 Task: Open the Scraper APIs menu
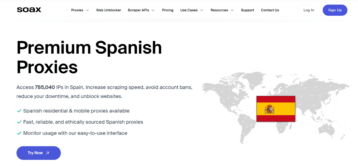(138, 10)
